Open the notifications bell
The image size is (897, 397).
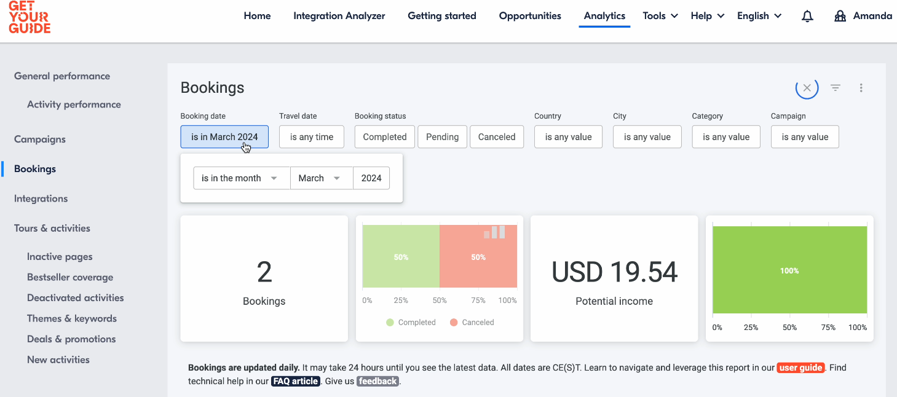point(808,17)
